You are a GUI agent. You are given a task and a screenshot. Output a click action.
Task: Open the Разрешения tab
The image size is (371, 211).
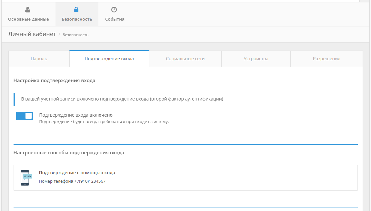[326, 59]
